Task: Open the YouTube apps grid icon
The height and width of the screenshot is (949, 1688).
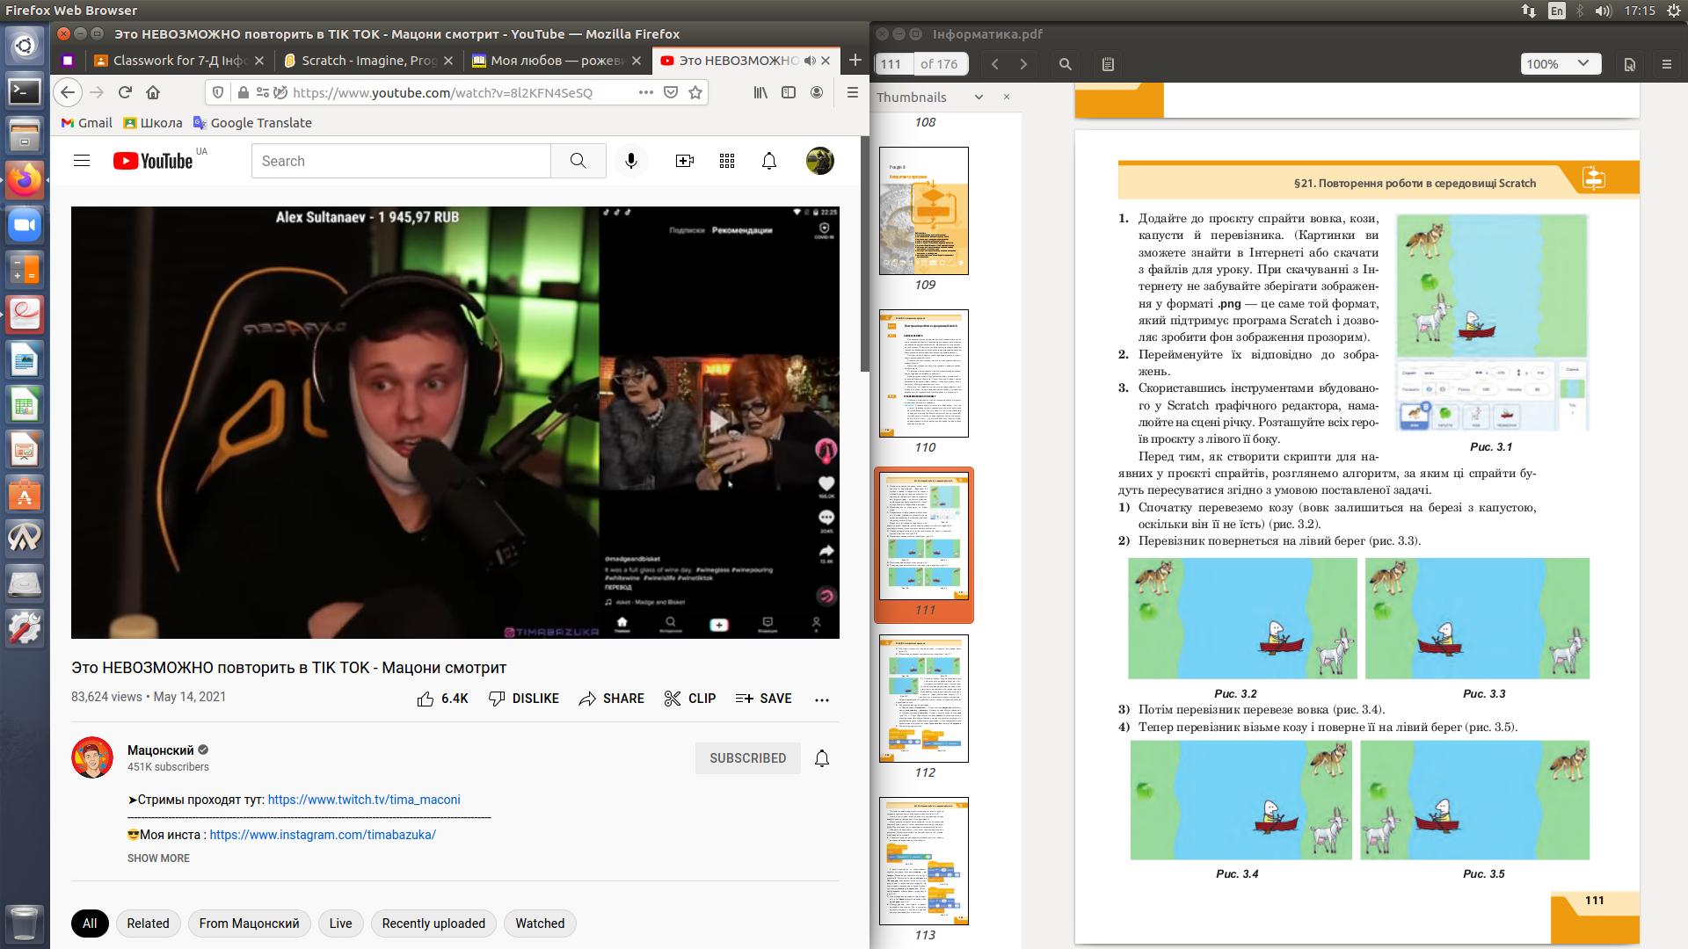Action: (727, 161)
